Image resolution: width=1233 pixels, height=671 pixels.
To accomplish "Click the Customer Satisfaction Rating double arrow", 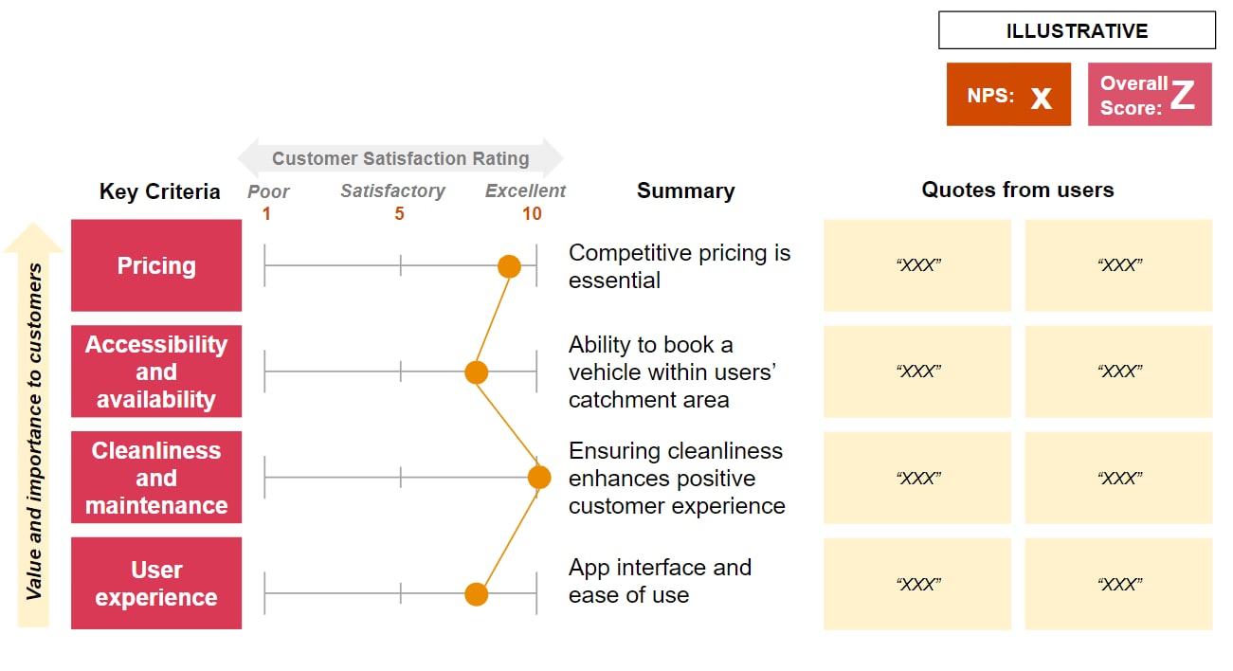I will [x=400, y=158].
